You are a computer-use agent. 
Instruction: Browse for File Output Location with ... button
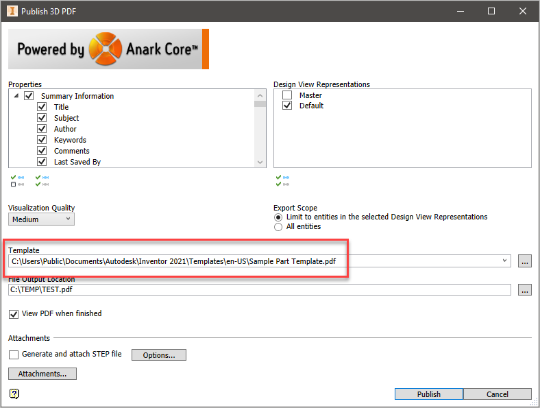click(x=525, y=290)
